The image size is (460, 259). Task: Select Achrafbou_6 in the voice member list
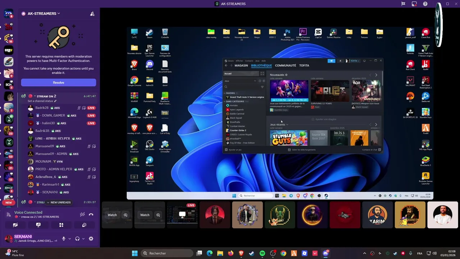click(x=61, y=177)
